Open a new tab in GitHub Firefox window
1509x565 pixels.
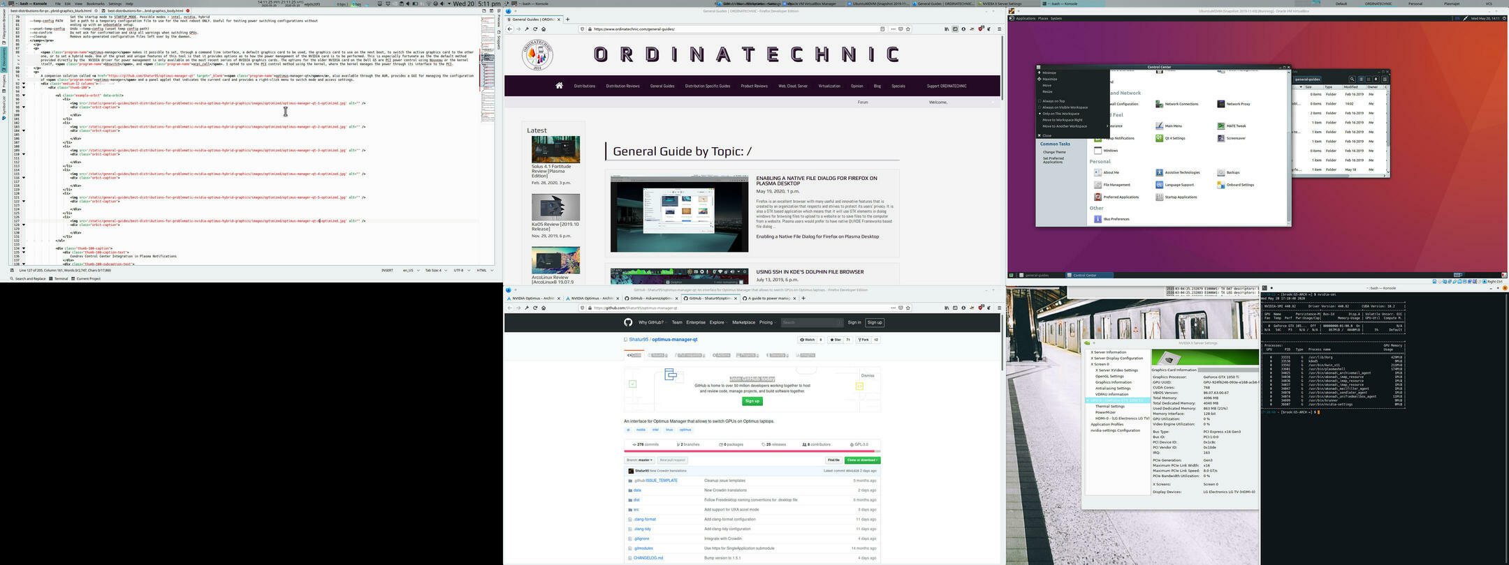(x=803, y=299)
